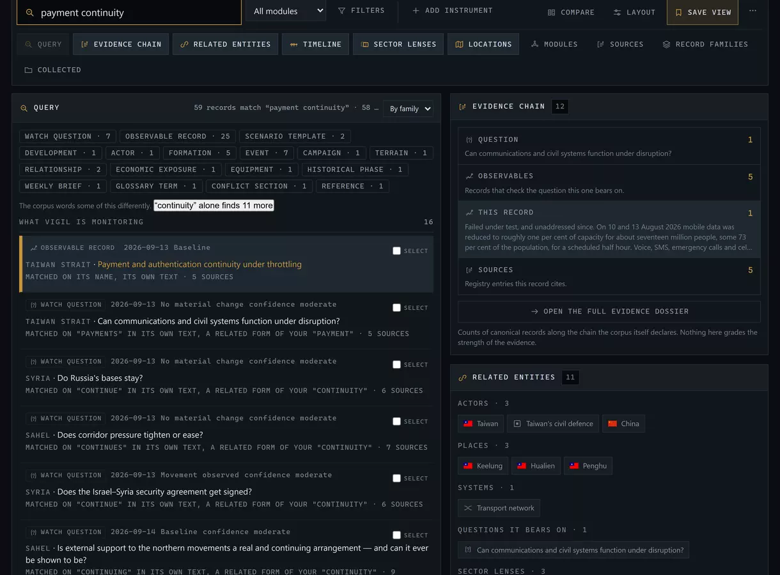Viewport: 780px width, 575px height.
Task: Click the Save View button
Action: click(x=702, y=12)
